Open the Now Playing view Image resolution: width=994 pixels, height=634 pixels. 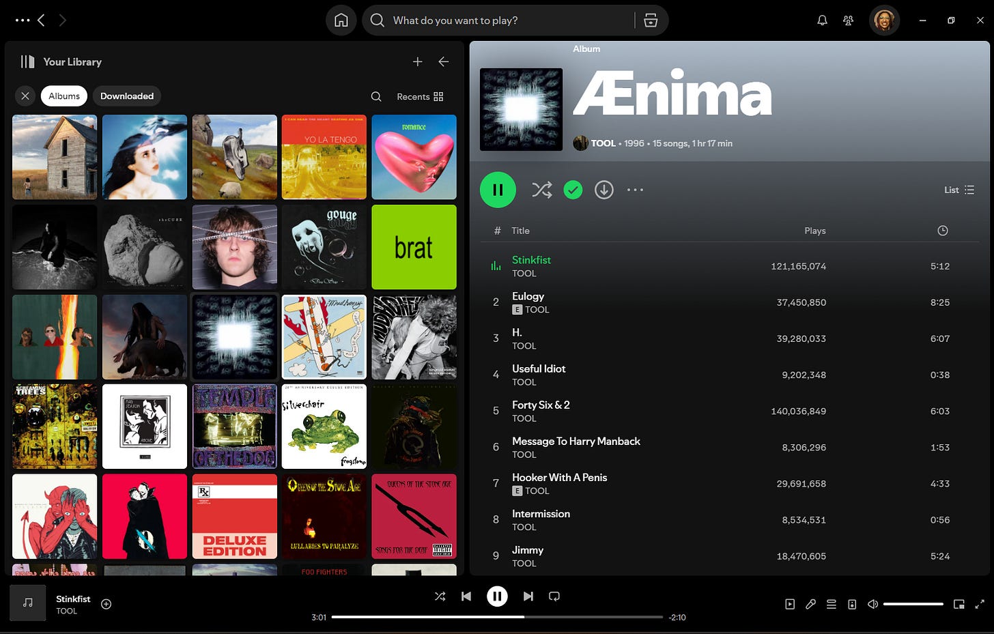click(x=790, y=604)
